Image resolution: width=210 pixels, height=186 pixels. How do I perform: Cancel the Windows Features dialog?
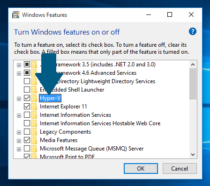180,168
